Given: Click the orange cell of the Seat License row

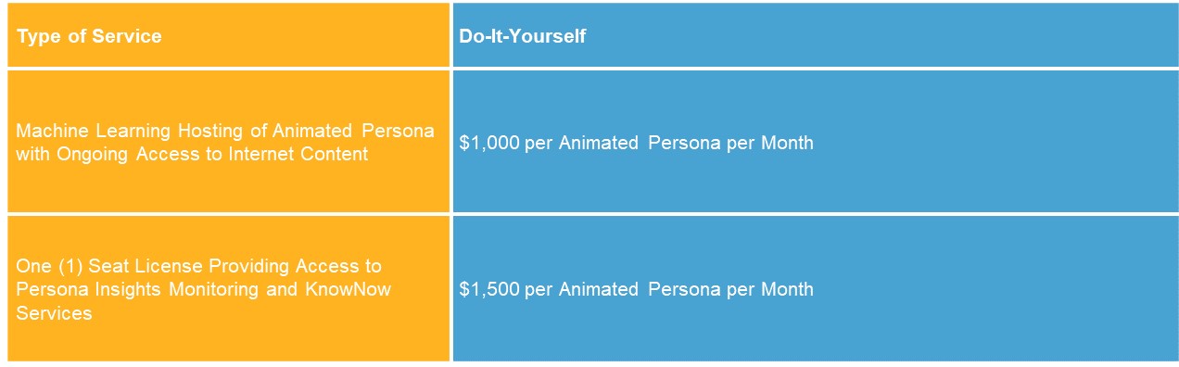Looking at the screenshot, I should tap(228, 288).
